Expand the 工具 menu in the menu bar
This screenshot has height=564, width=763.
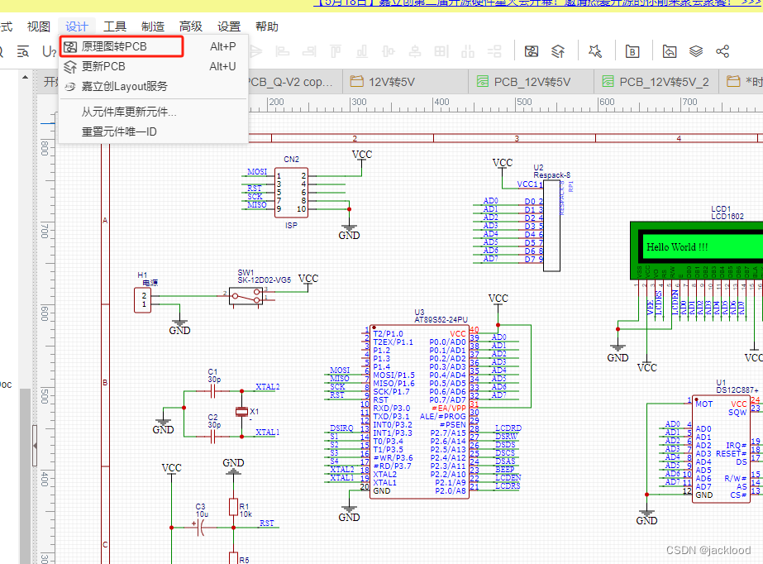(115, 26)
